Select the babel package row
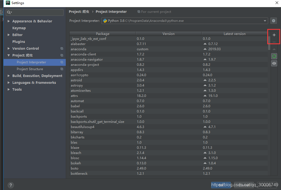 (169, 106)
